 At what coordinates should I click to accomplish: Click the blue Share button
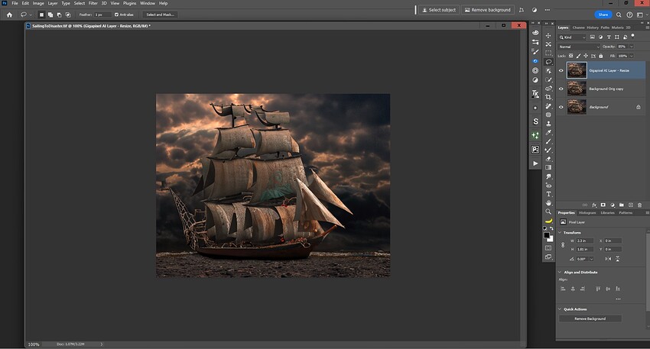pos(603,15)
